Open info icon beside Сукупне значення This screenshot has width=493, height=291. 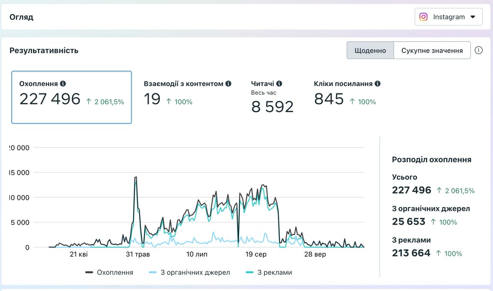(x=479, y=50)
